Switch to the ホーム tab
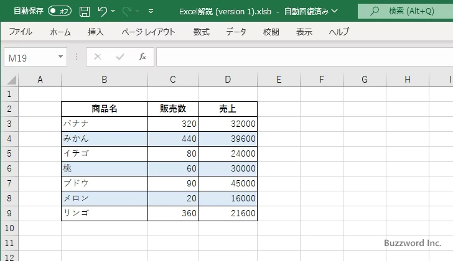 click(60, 32)
